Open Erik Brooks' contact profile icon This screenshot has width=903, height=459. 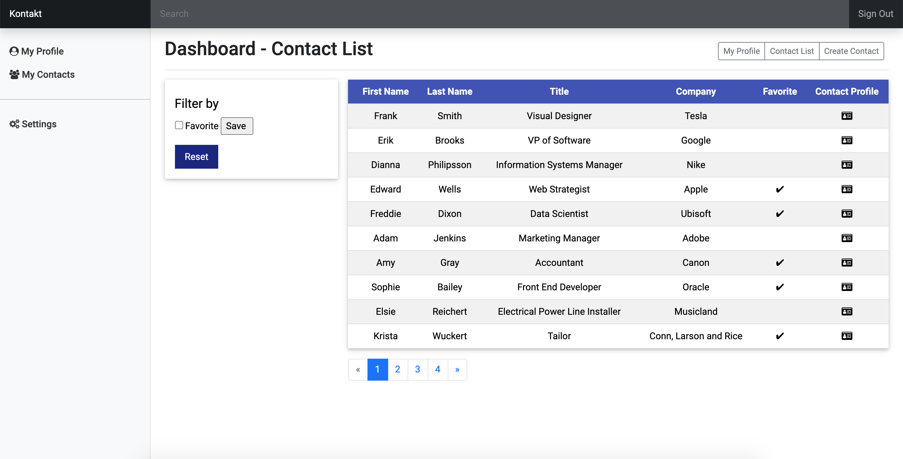click(x=847, y=140)
